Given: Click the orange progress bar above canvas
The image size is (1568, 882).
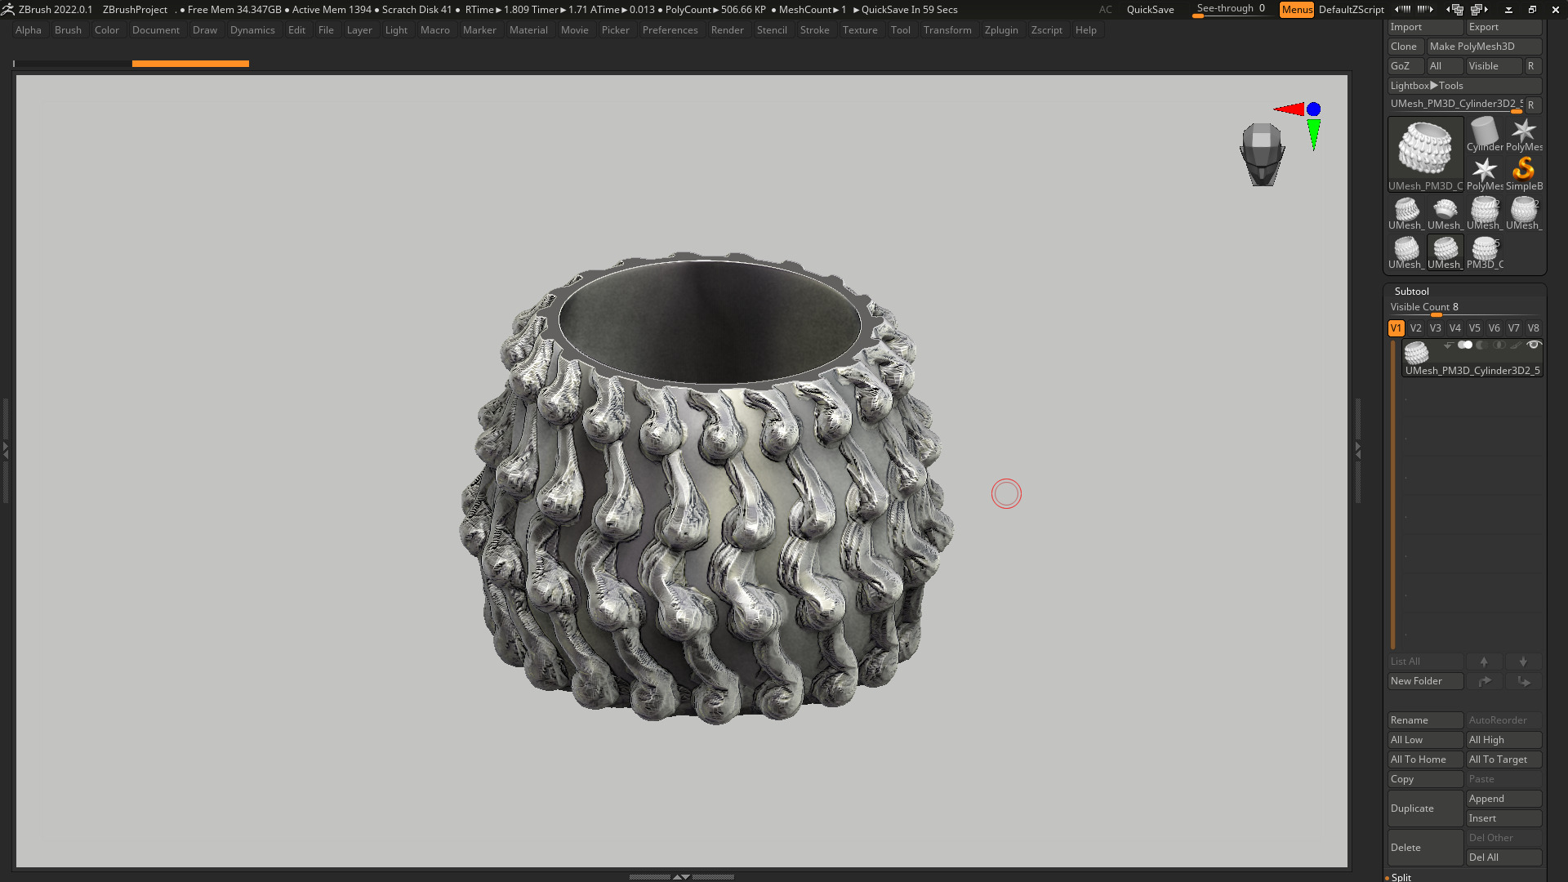Looking at the screenshot, I should pos(190,63).
